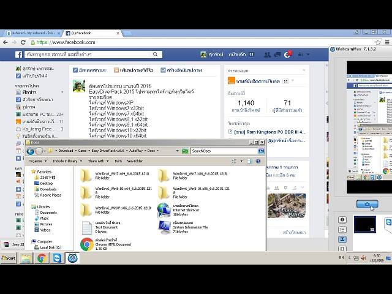Screen dimensions: 392x294
Task: Toggle the Explorer preview pane icon
Action: (249, 161)
